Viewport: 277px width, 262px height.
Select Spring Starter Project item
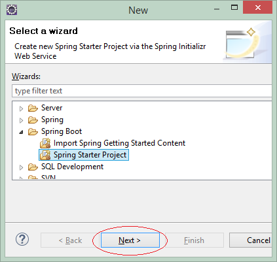tap(90, 155)
